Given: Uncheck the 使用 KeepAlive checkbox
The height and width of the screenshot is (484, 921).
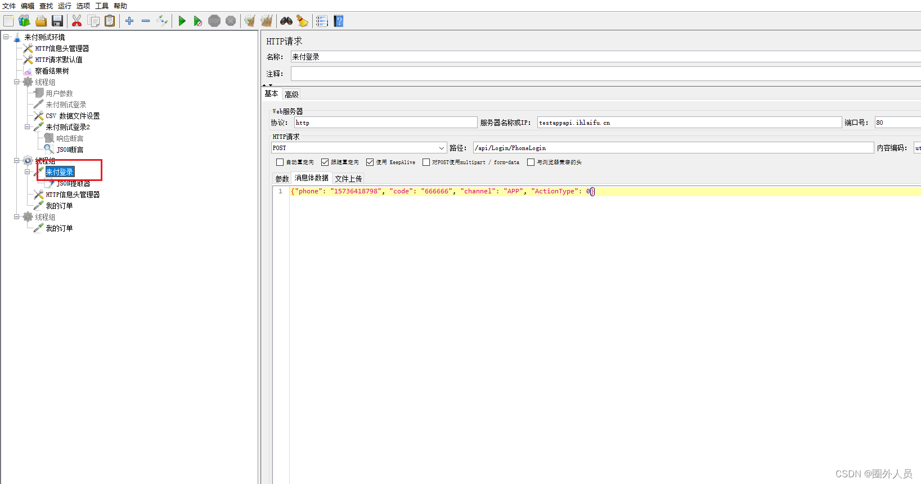Looking at the screenshot, I should (x=370, y=162).
